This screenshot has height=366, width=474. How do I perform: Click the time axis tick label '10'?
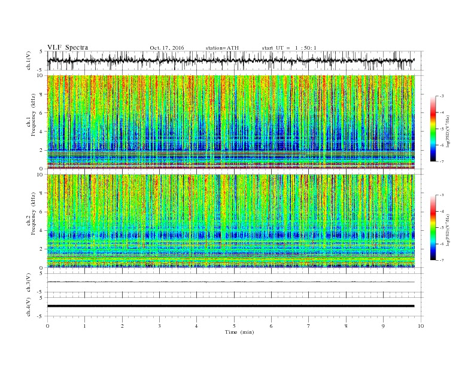(421, 326)
